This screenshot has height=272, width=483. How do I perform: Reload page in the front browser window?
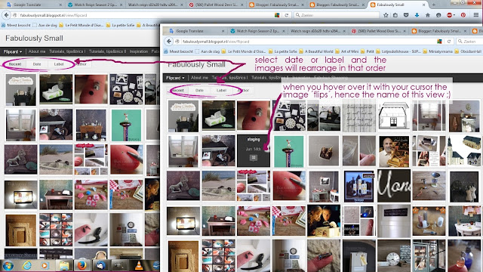[x=449, y=41]
